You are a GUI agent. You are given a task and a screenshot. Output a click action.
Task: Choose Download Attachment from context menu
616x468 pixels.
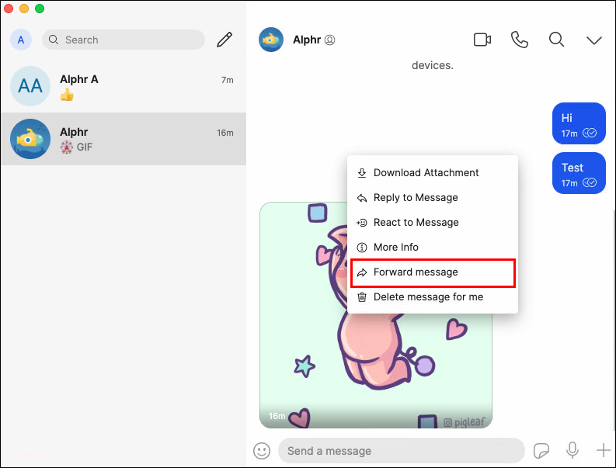(432, 173)
